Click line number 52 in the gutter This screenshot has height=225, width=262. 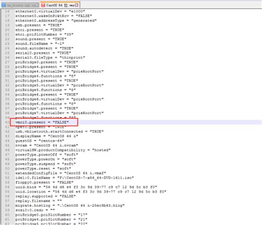click(x=7, y=178)
